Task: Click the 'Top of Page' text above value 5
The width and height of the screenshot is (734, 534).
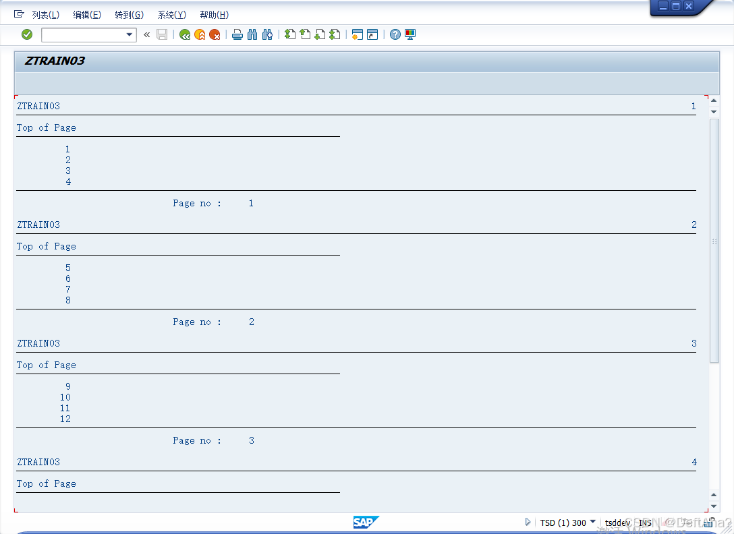Action: point(47,247)
